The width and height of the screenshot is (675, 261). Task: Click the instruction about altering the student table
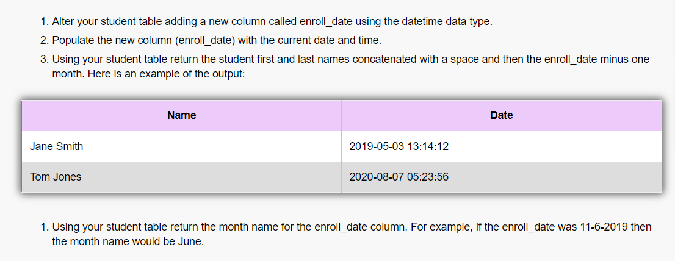(272, 22)
